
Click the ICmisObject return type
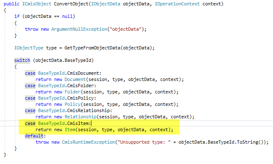pyautogui.click(x=37, y=4)
